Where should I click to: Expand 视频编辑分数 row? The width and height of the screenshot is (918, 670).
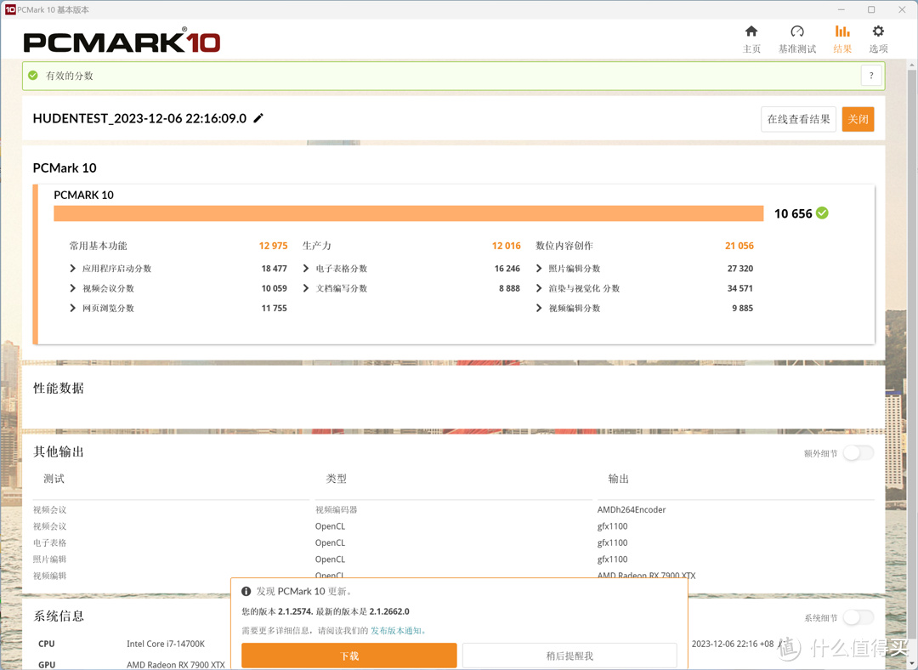[x=539, y=308]
